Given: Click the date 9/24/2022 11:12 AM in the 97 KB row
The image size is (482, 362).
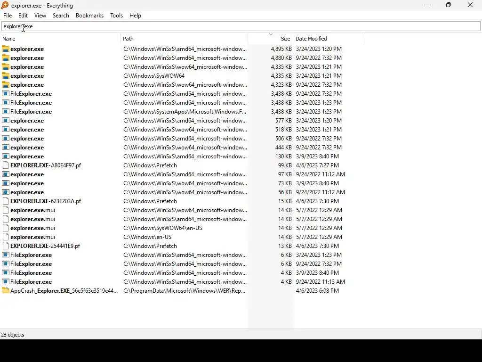Looking at the screenshot, I should (320, 174).
